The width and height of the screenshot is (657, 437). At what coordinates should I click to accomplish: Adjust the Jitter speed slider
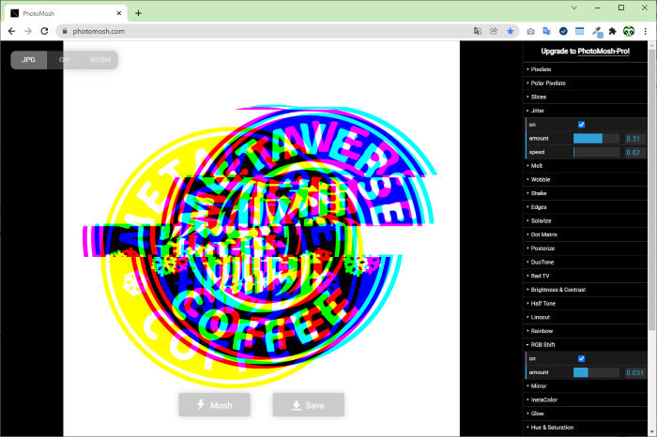tap(596, 152)
